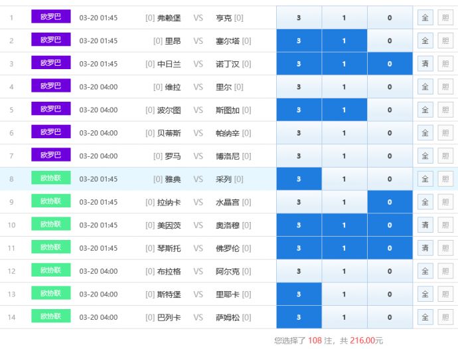The image size is (458, 349).
Task: Deselect option 0 for 拉纳卡 vs 水晶宫
Action: (390, 202)
